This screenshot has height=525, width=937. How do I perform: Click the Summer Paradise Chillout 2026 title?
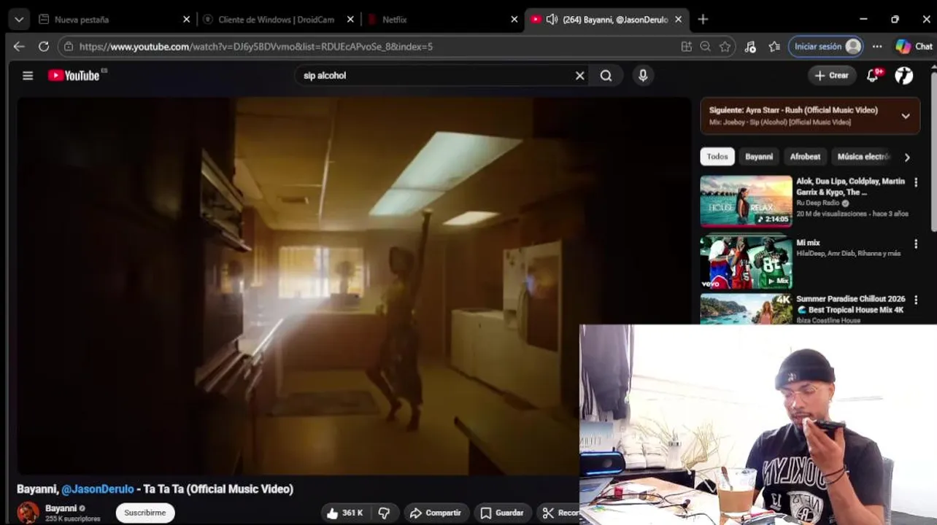851,304
